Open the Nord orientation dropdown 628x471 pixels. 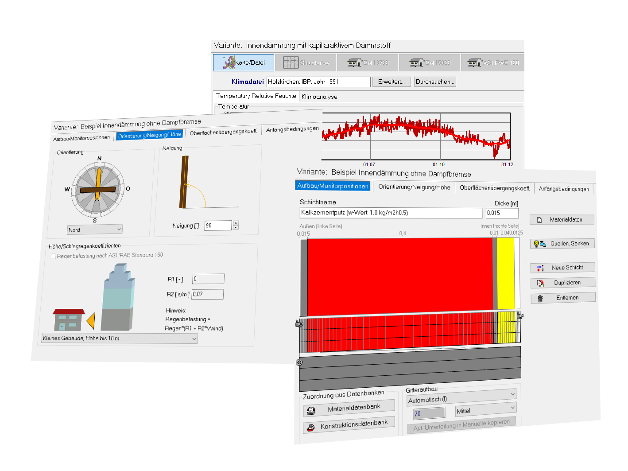(x=119, y=229)
